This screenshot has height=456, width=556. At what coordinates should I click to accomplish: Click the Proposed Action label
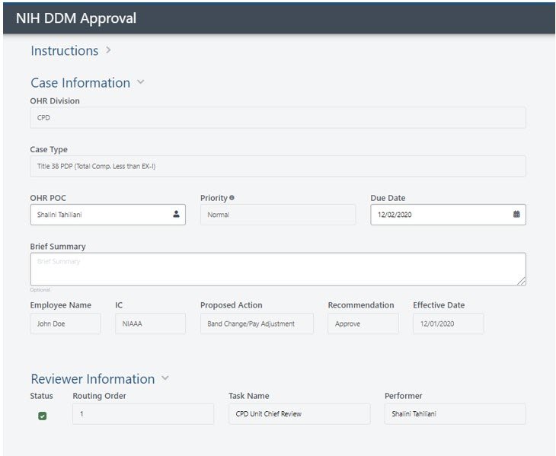[x=232, y=305]
